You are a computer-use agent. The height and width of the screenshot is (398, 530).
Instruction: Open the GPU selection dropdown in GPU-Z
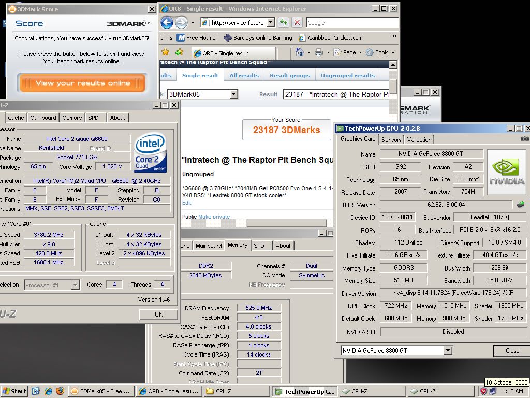pos(448,351)
